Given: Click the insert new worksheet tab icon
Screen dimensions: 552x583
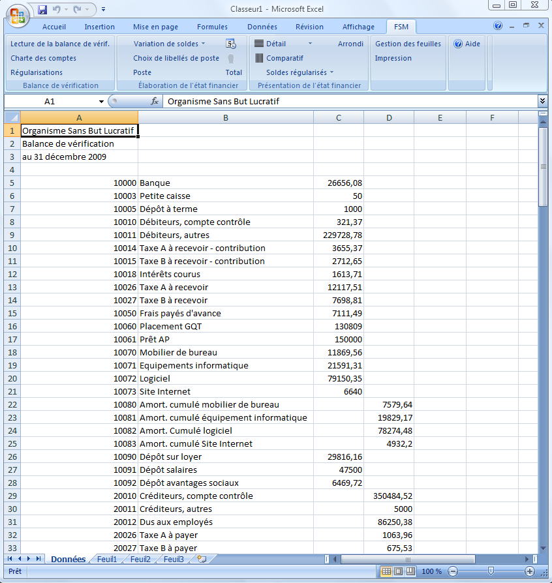Looking at the screenshot, I should point(202,560).
